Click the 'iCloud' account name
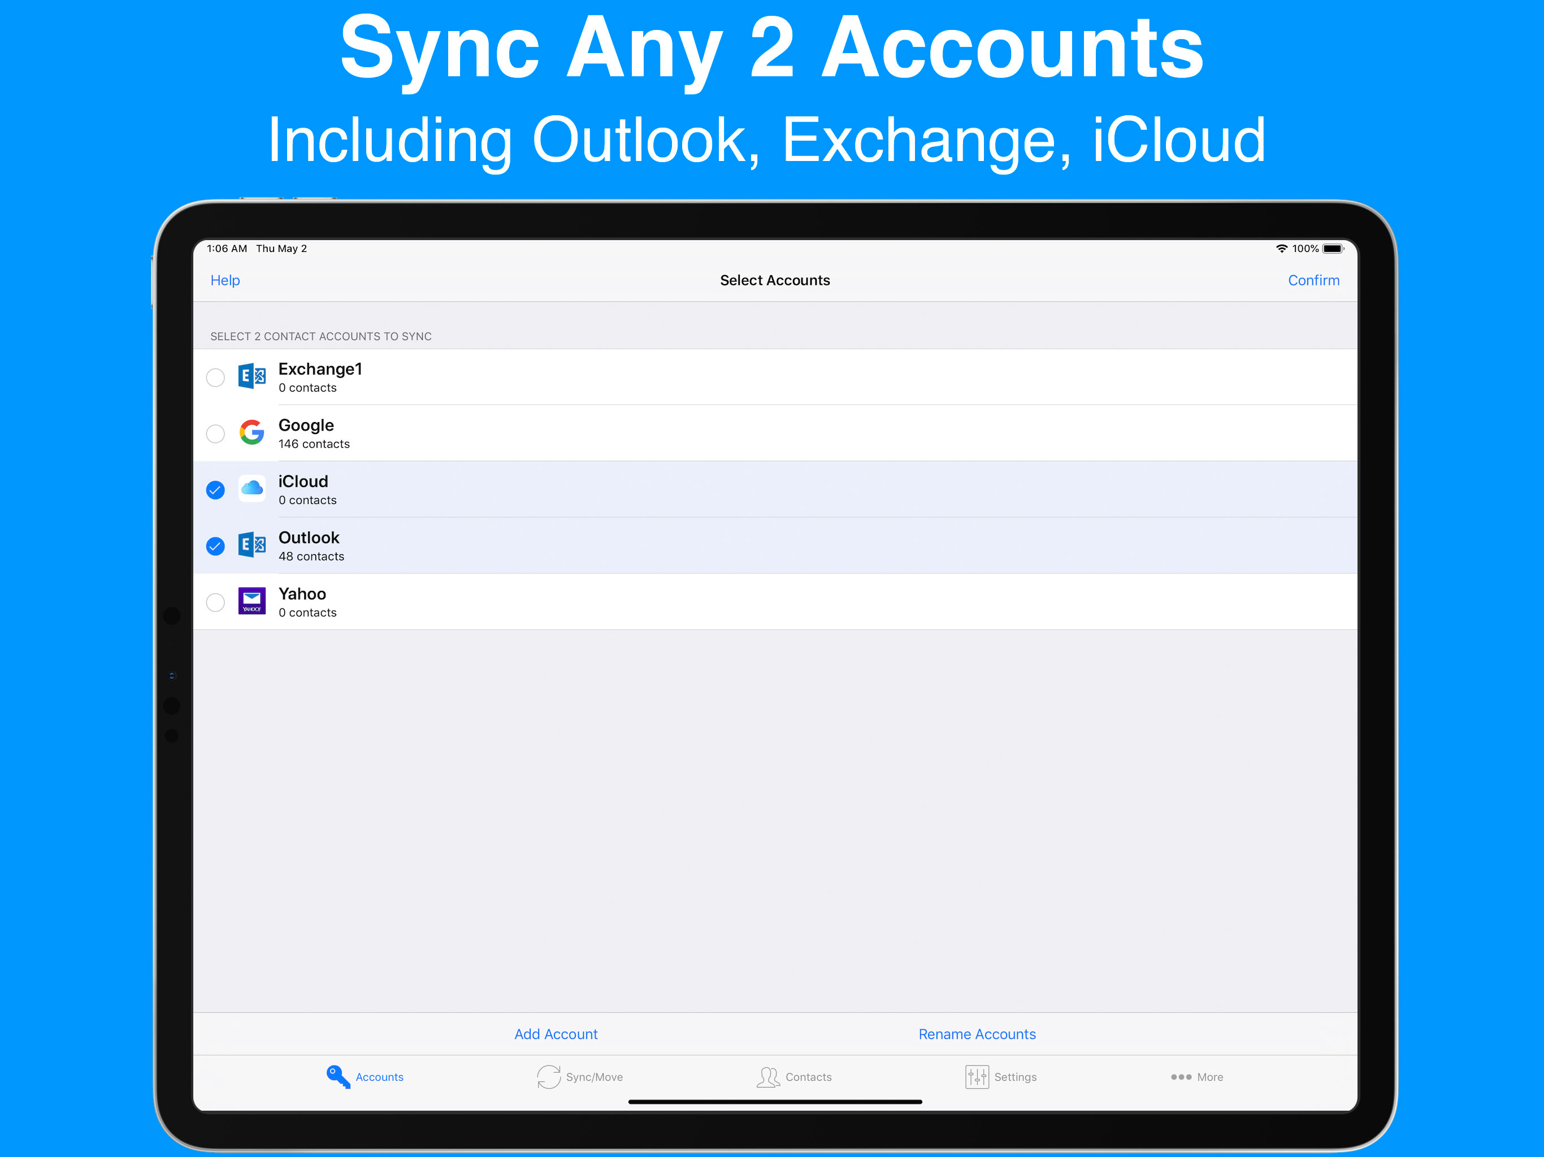The width and height of the screenshot is (1544, 1157). click(x=303, y=481)
